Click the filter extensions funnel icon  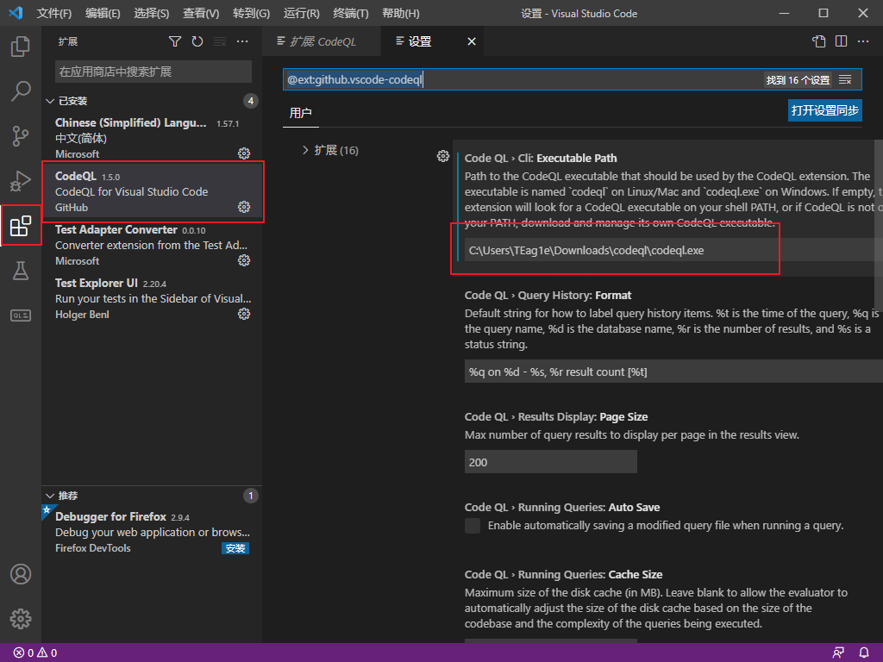tap(175, 41)
